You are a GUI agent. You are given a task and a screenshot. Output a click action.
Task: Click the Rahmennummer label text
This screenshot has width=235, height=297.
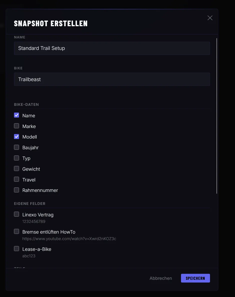(40, 190)
